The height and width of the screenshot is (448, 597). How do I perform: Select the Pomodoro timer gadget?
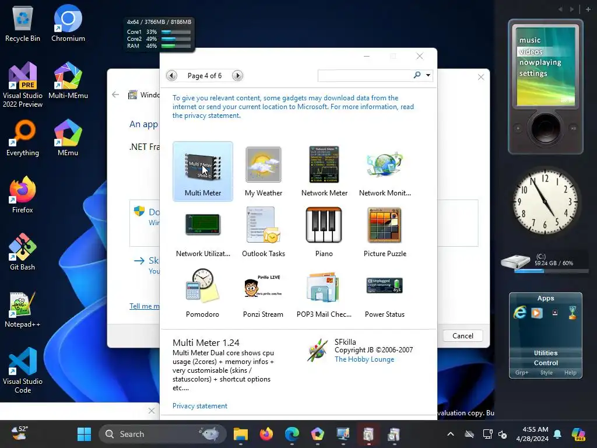coord(202,293)
